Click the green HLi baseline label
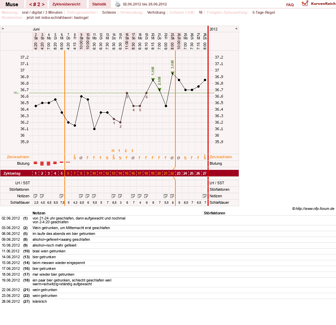Image resolution: width=336 pixels, height=325 pixels. tap(16, 93)
